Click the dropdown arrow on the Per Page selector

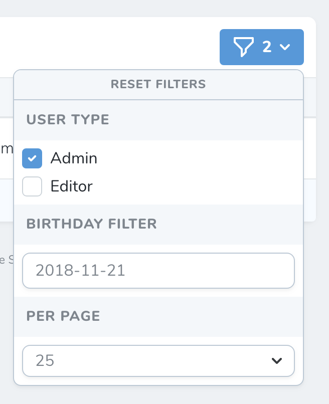pyautogui.click(x=276, y=361)
